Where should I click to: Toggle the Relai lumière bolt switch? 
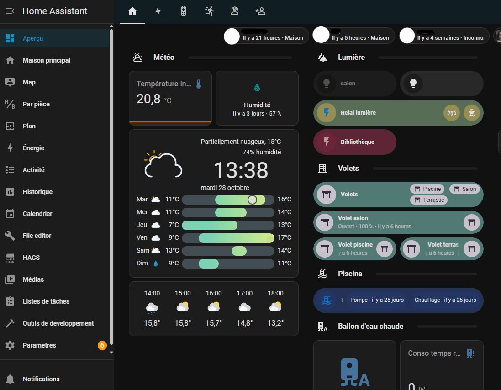click(326, 113)
